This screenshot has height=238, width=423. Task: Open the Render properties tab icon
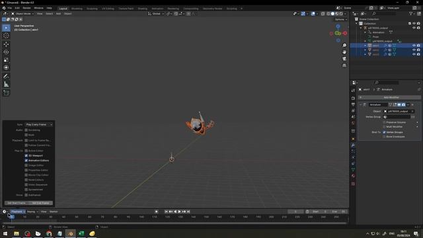(353, 99)
